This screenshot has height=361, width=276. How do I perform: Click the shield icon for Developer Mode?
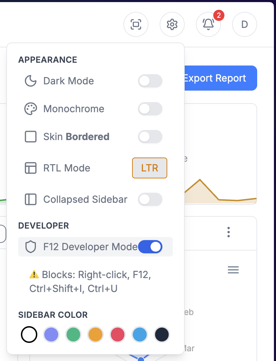click(x=31, y=247)
